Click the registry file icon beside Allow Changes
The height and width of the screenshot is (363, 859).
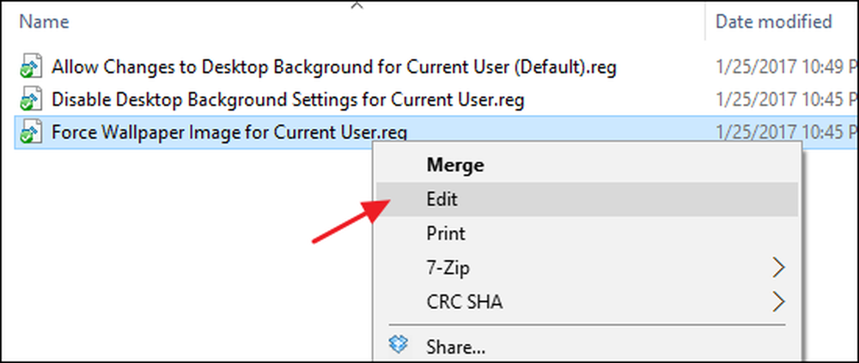tap(31, 67)
